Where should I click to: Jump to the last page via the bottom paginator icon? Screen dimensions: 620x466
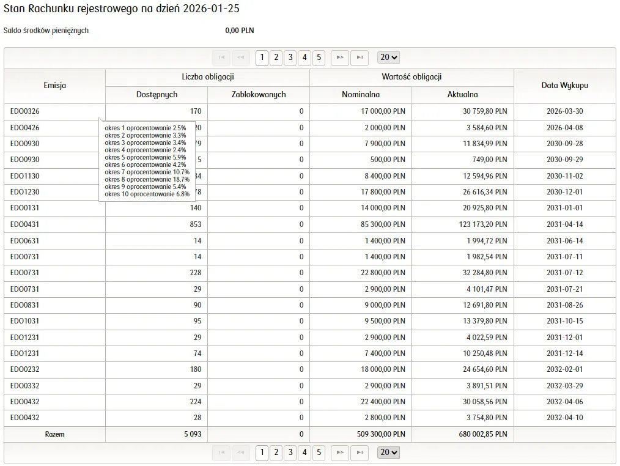pos(360,453)
